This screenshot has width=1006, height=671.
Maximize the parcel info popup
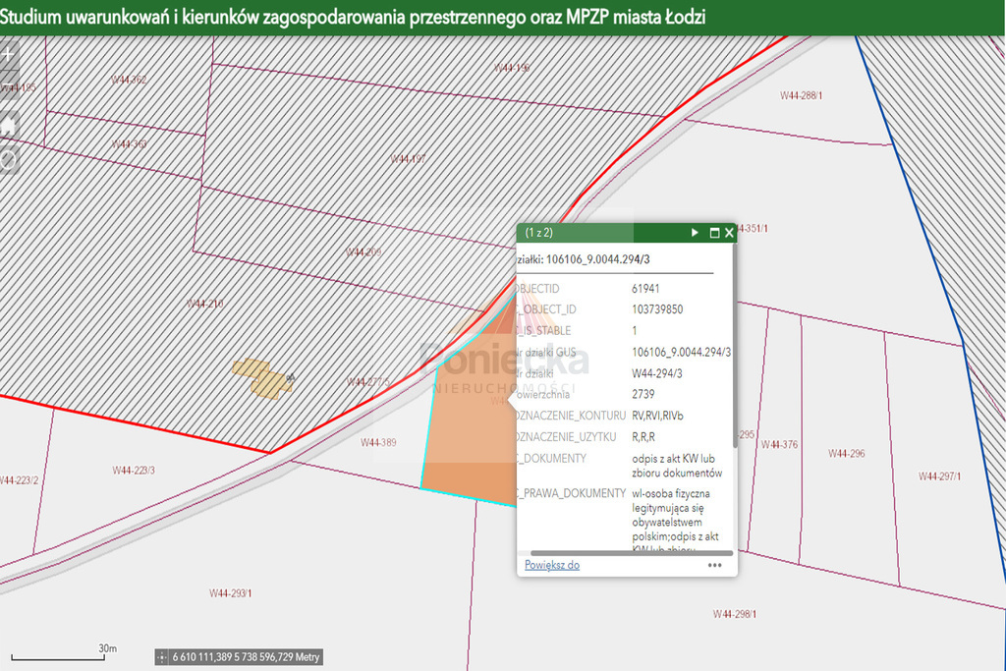[714, 233]
